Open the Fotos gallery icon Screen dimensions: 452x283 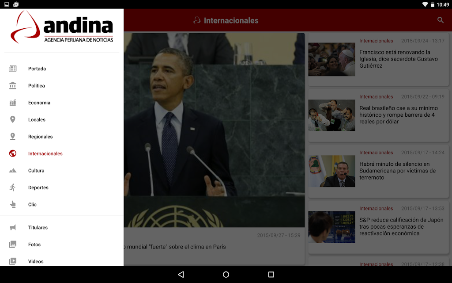13,244
